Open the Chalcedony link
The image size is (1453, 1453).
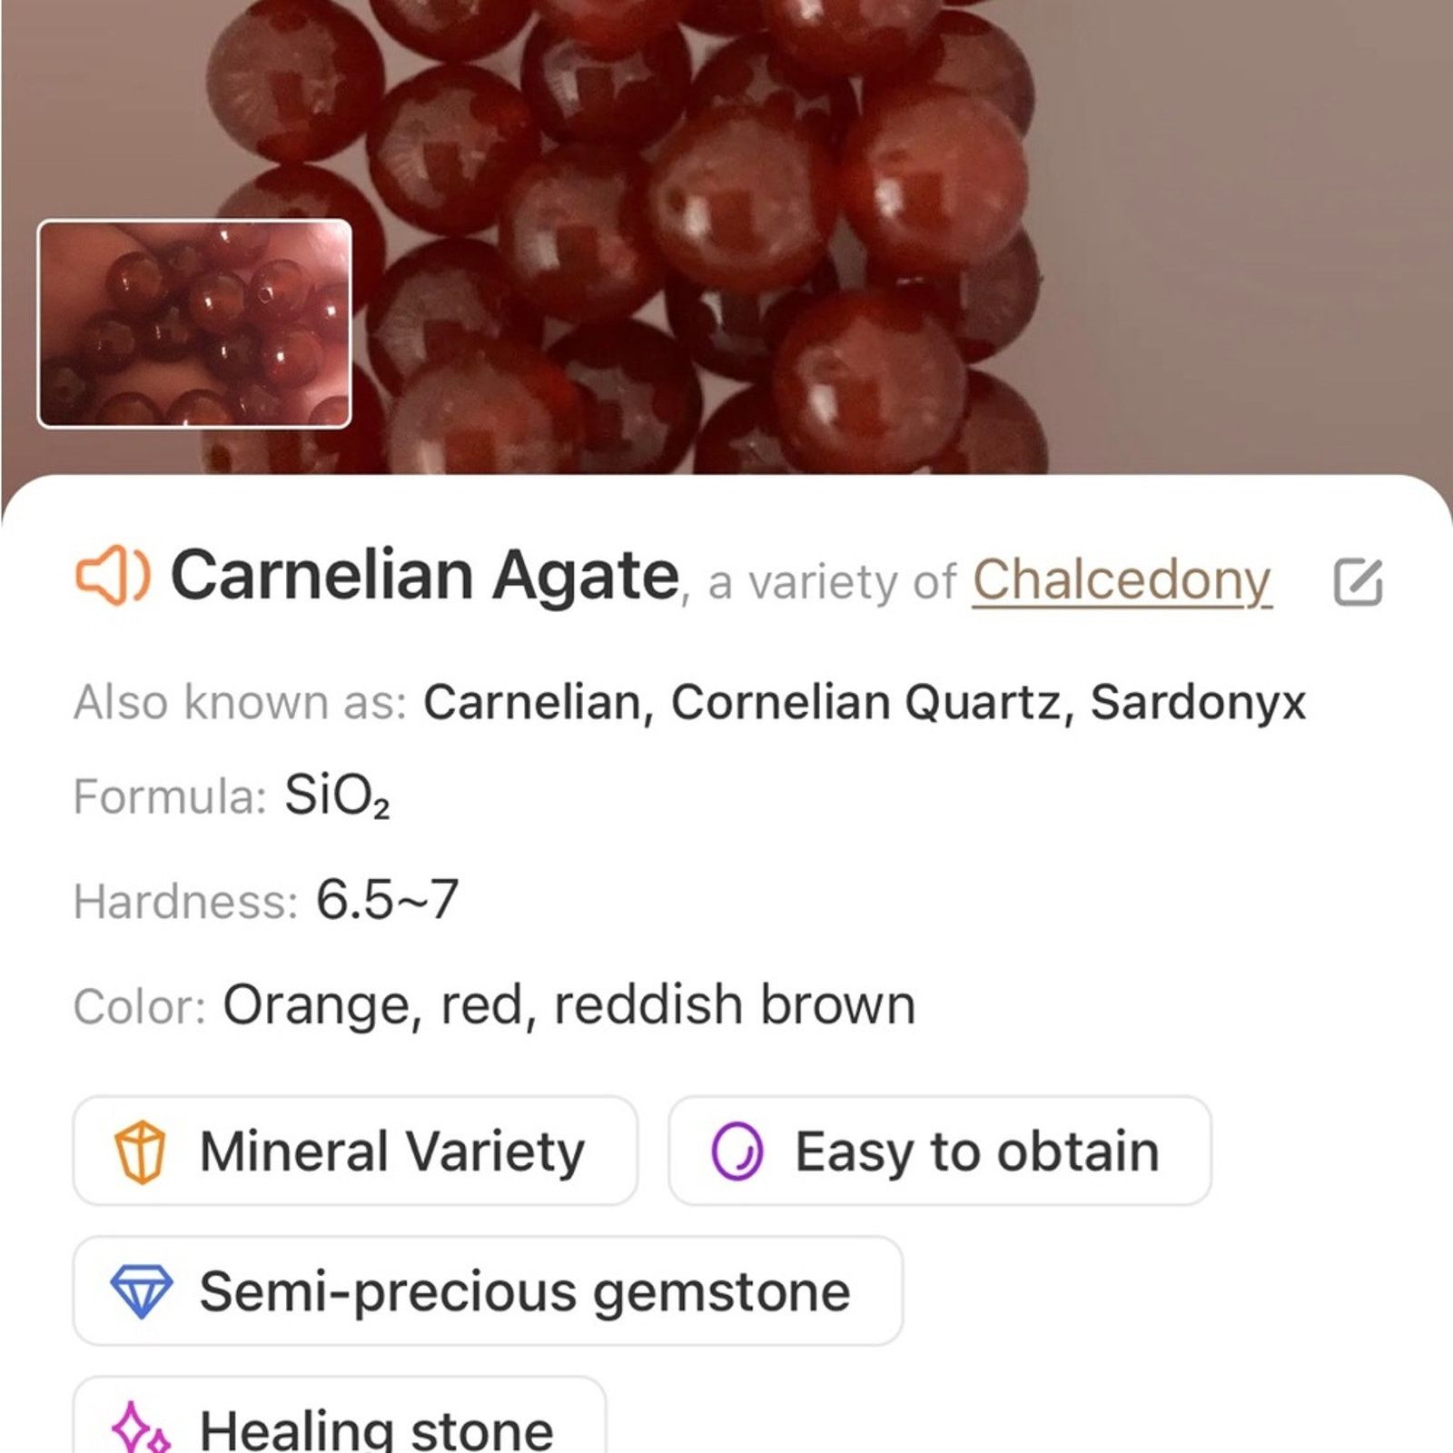(x=1122, y=580)
